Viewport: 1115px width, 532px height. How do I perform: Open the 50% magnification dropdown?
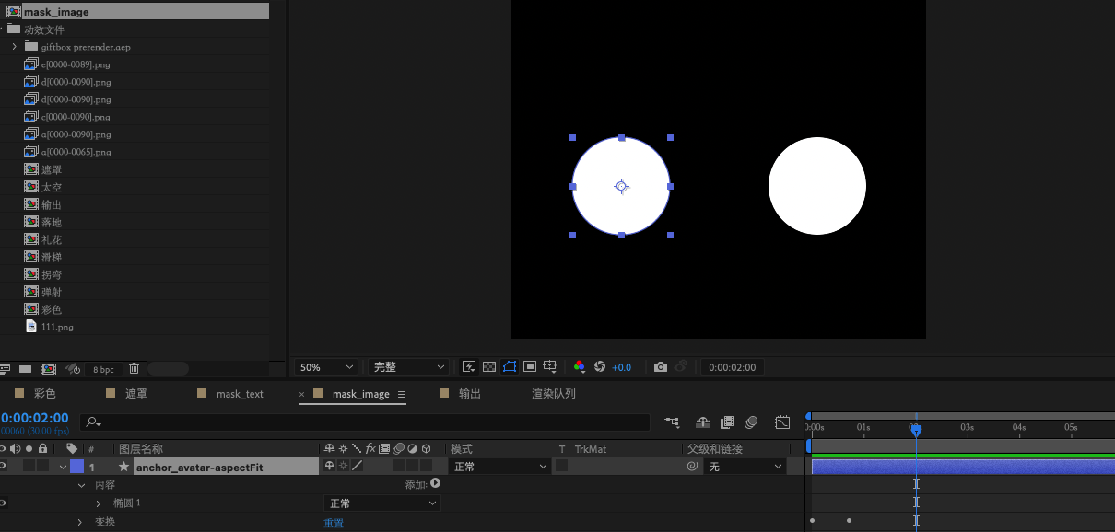tap(325, 367)
